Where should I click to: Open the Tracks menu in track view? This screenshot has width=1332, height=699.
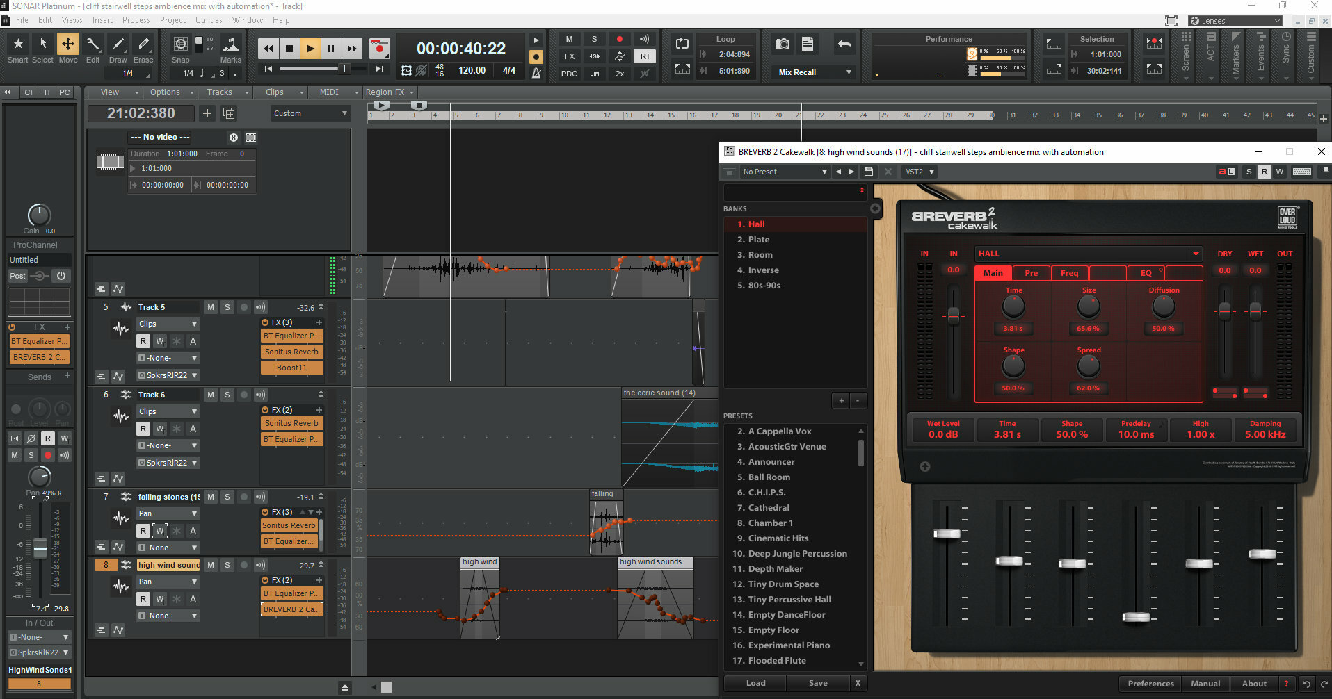pyautogui.click(x=227, y=92)
